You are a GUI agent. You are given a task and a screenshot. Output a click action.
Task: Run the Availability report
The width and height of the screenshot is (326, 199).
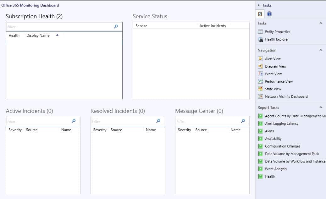[x=273, y=139]
